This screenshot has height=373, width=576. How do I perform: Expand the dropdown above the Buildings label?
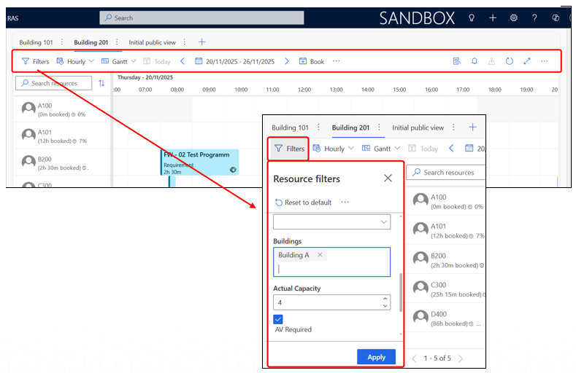coord(385,222)
